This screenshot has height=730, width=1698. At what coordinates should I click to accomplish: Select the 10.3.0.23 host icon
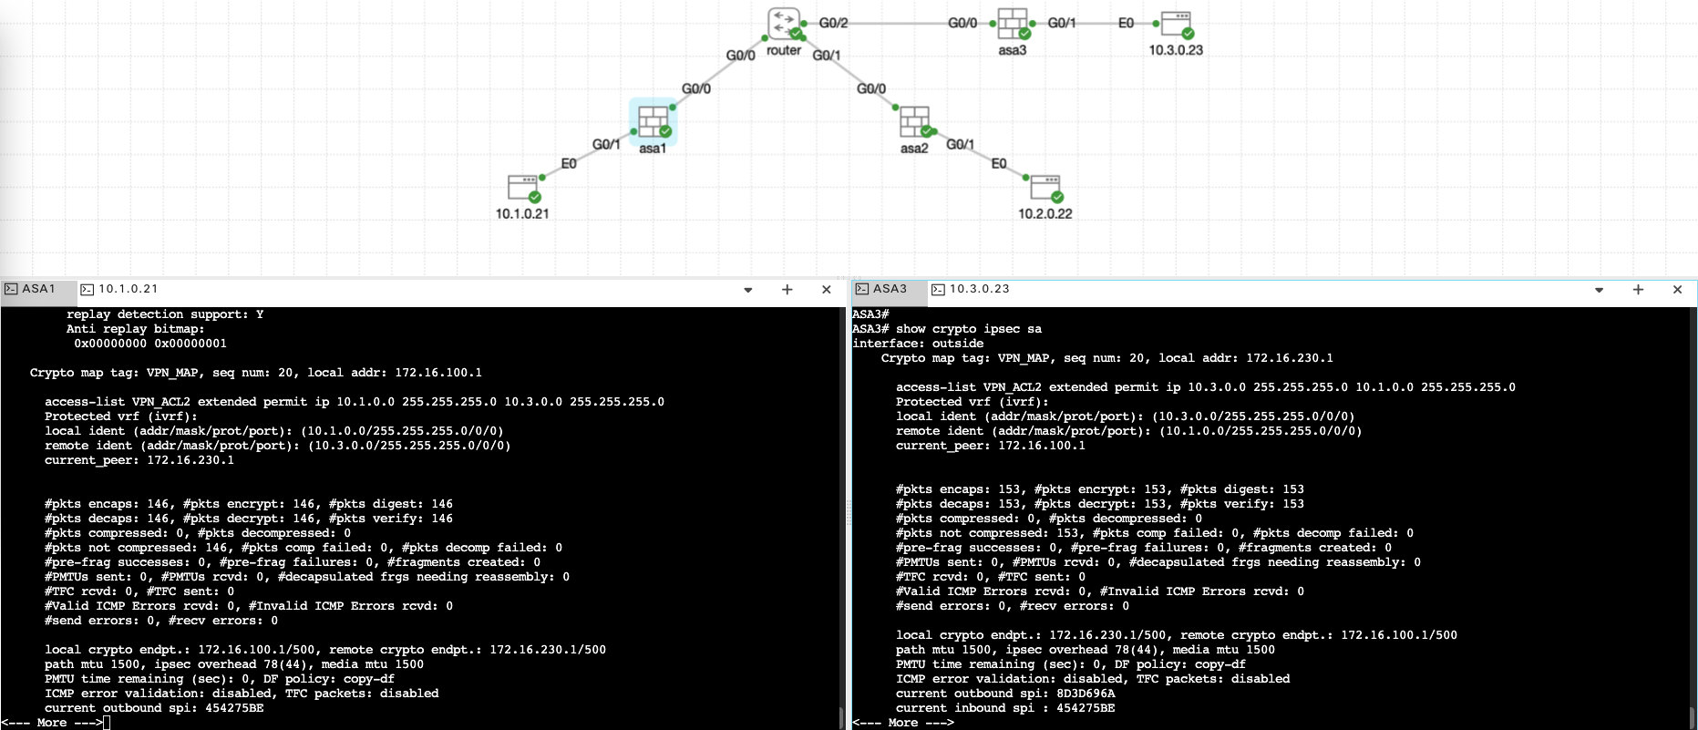point(1176,24)
